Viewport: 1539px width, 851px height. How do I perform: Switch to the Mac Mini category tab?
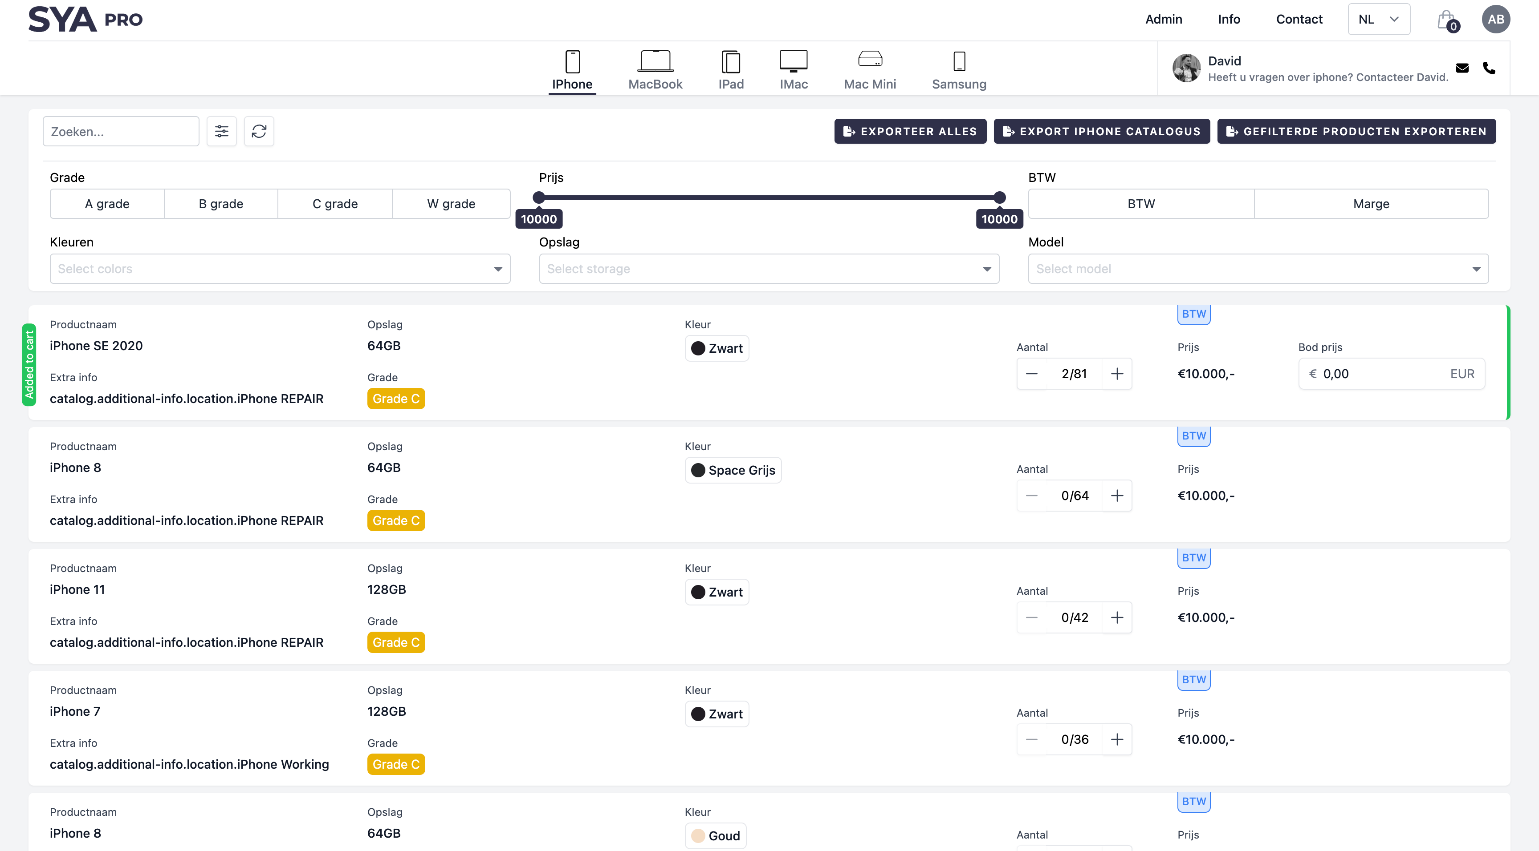[x=870, y=70]
